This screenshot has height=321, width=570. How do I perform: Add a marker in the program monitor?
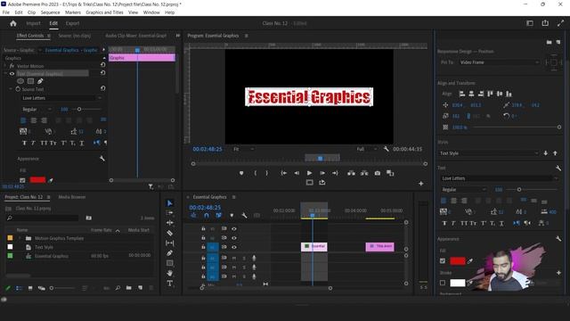[x=241, y=173]
